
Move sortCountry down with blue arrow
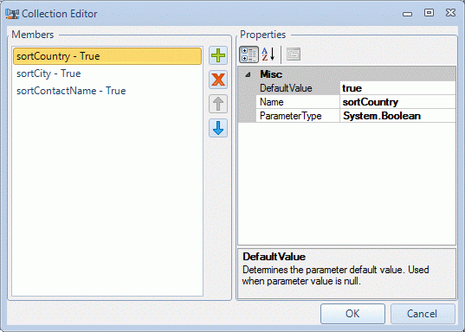218,128
